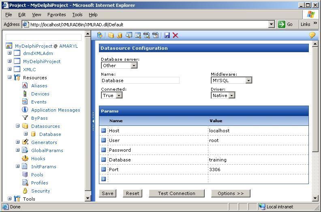Collapse the Resources tree node
The width and height of the screenshot is (321, 212).
pyautogui.click(x=10, y=77)
